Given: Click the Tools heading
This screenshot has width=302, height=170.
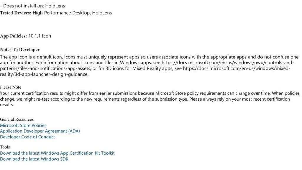Looking at the screenshot, I should coord(5,147).
